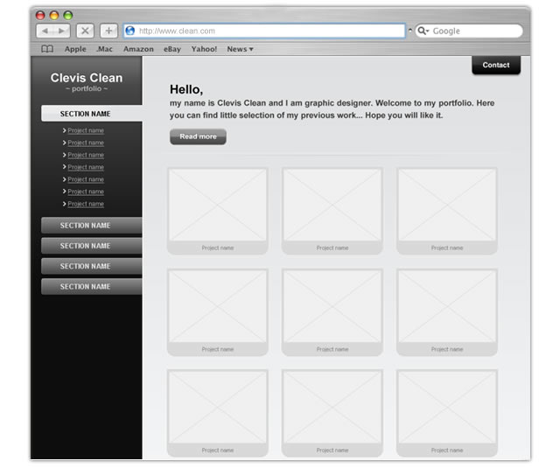Open top-right project thumbnail
Screen dimensions: 560x468
click(x=447, y=211)
